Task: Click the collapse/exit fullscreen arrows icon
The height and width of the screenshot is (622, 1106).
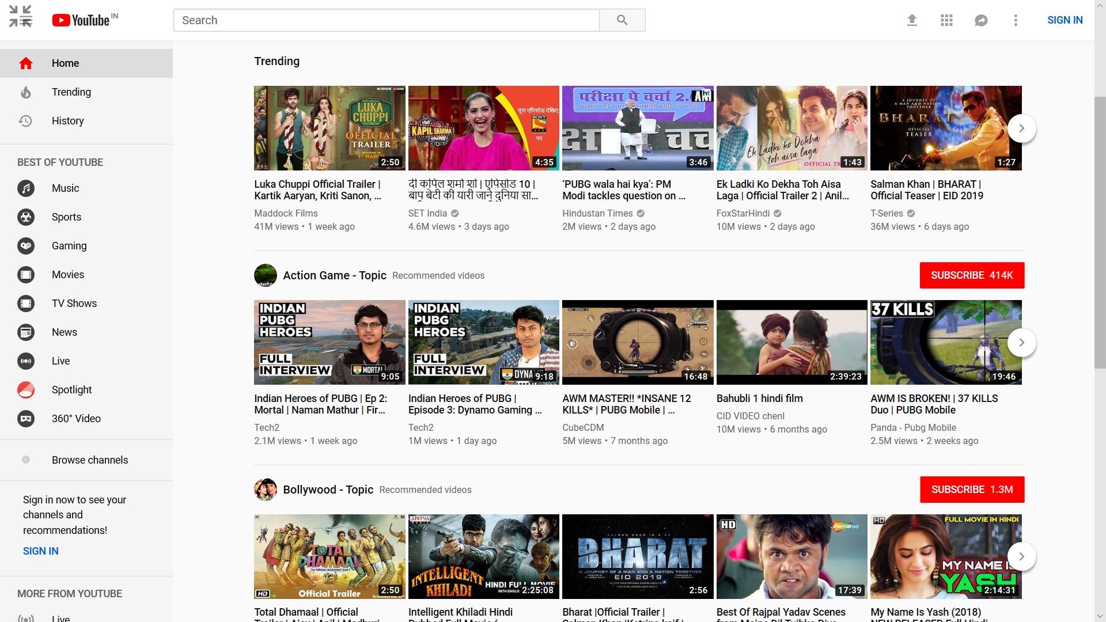Action: (21, 16)
